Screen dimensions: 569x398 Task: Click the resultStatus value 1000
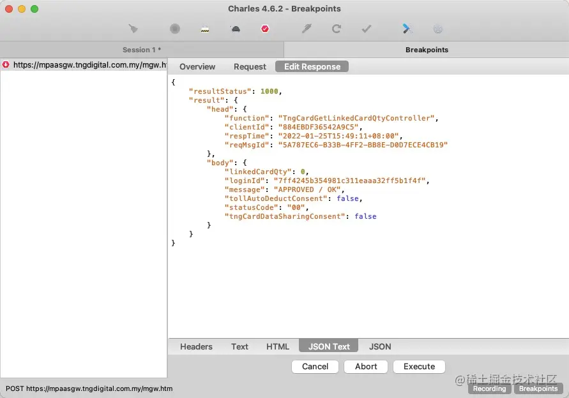[x=269, y=91]
